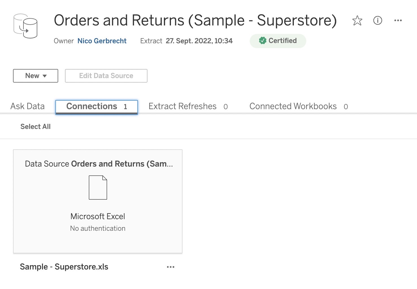417x289 pixels.
Task: Click the Data Source Orders and Returns title
Action: [x=99, y=164]
